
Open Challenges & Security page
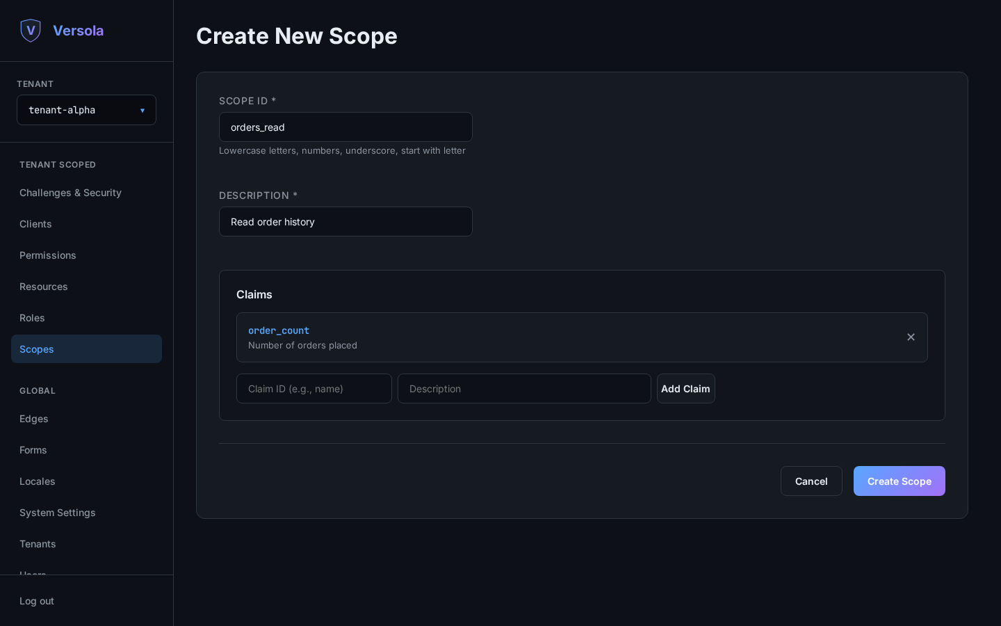(86, 193)
